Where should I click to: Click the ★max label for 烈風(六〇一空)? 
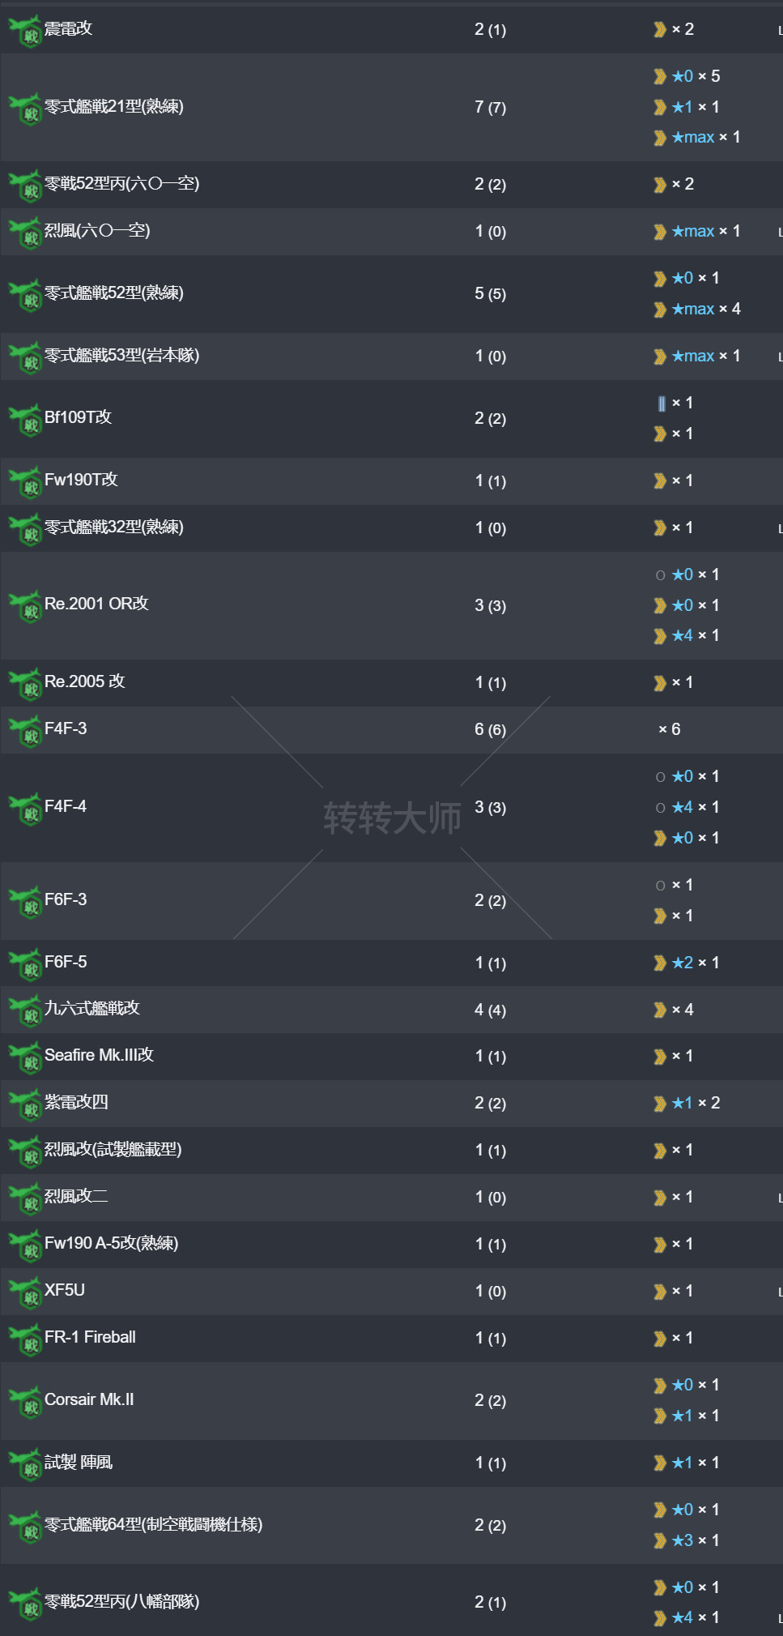693,232
